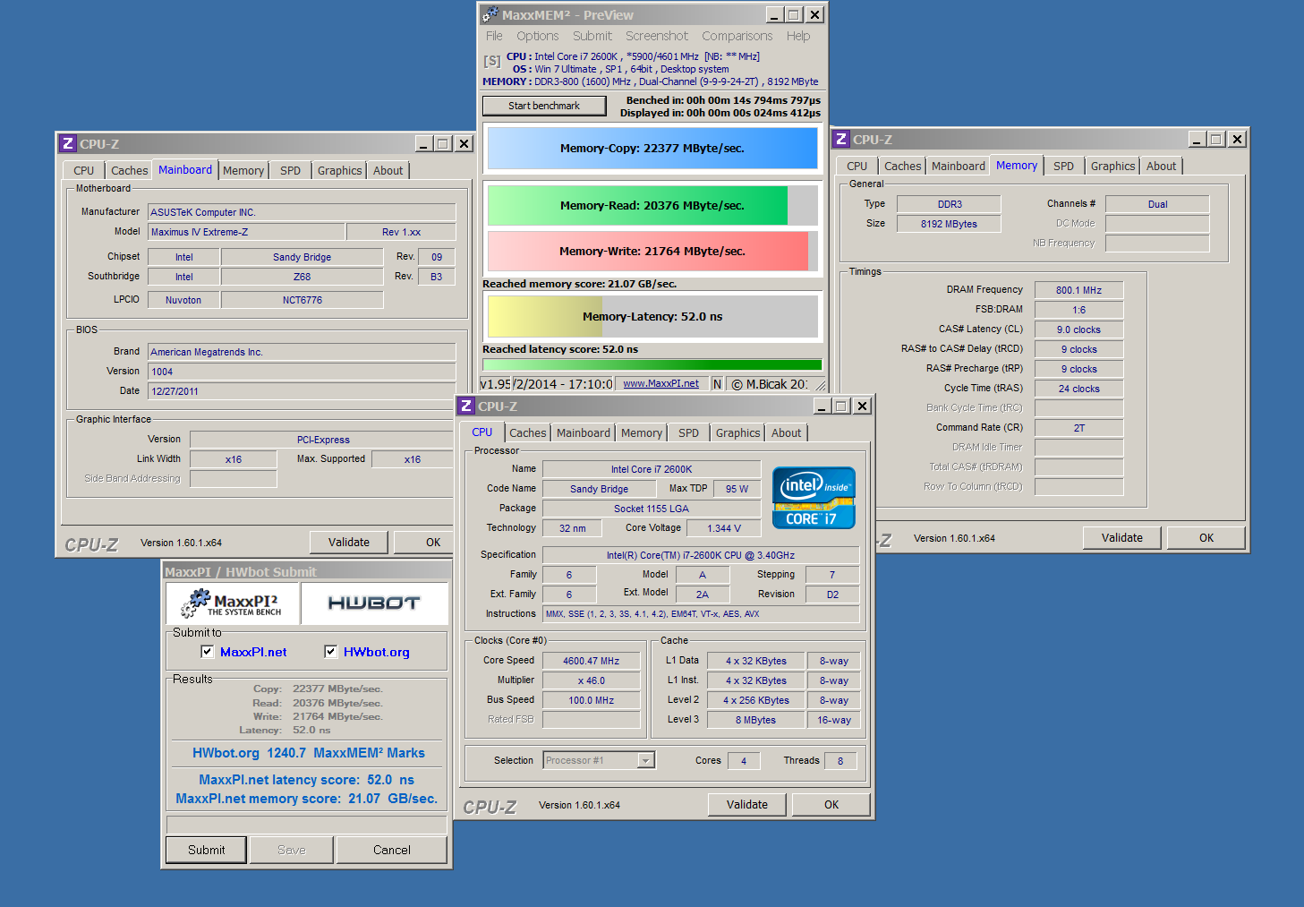Open the Screenshot menu in MaxxMEM

click(x=657, y=36)
